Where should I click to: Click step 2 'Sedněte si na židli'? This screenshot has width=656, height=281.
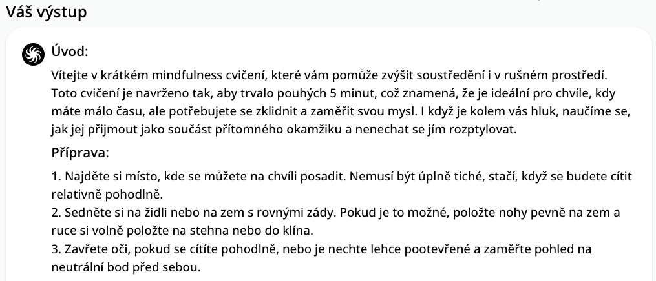[x=335, y=213]
